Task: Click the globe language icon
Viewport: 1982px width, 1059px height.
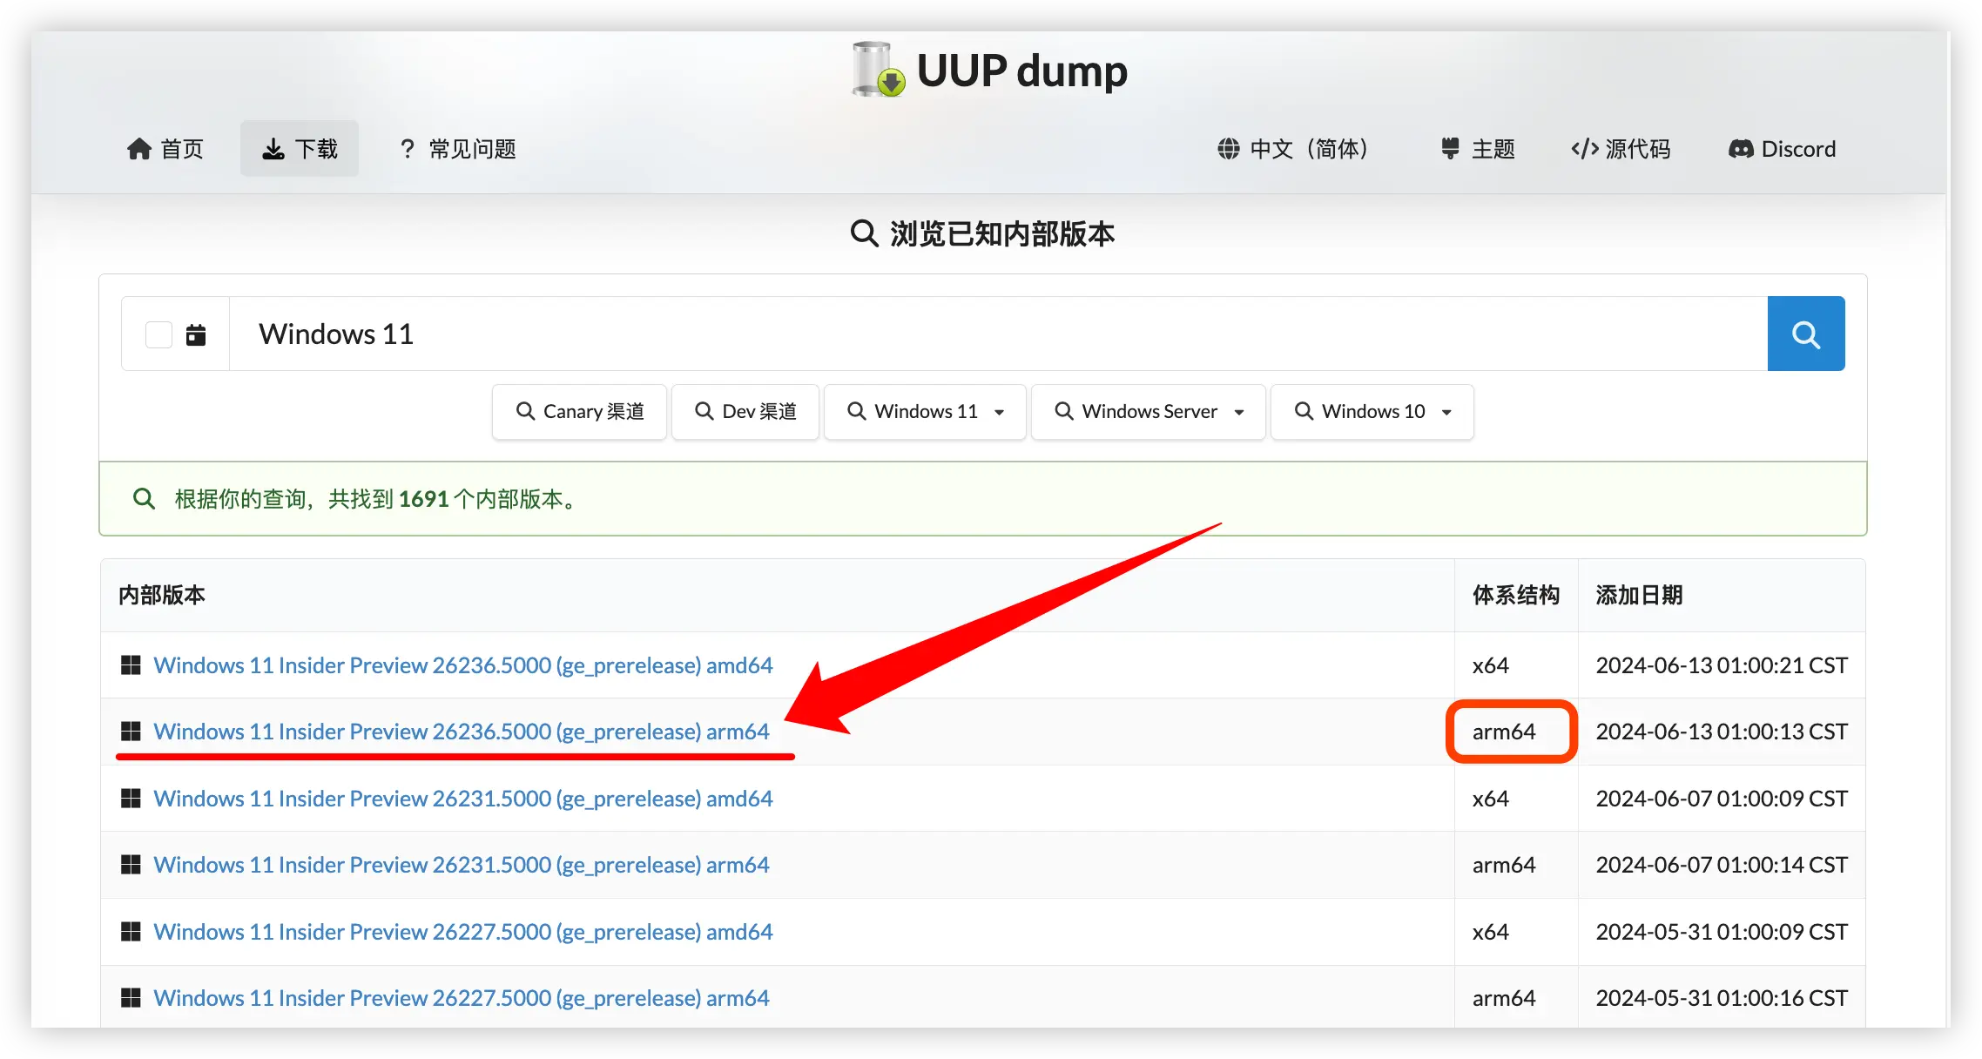Action: click(x=1229, y=149)
